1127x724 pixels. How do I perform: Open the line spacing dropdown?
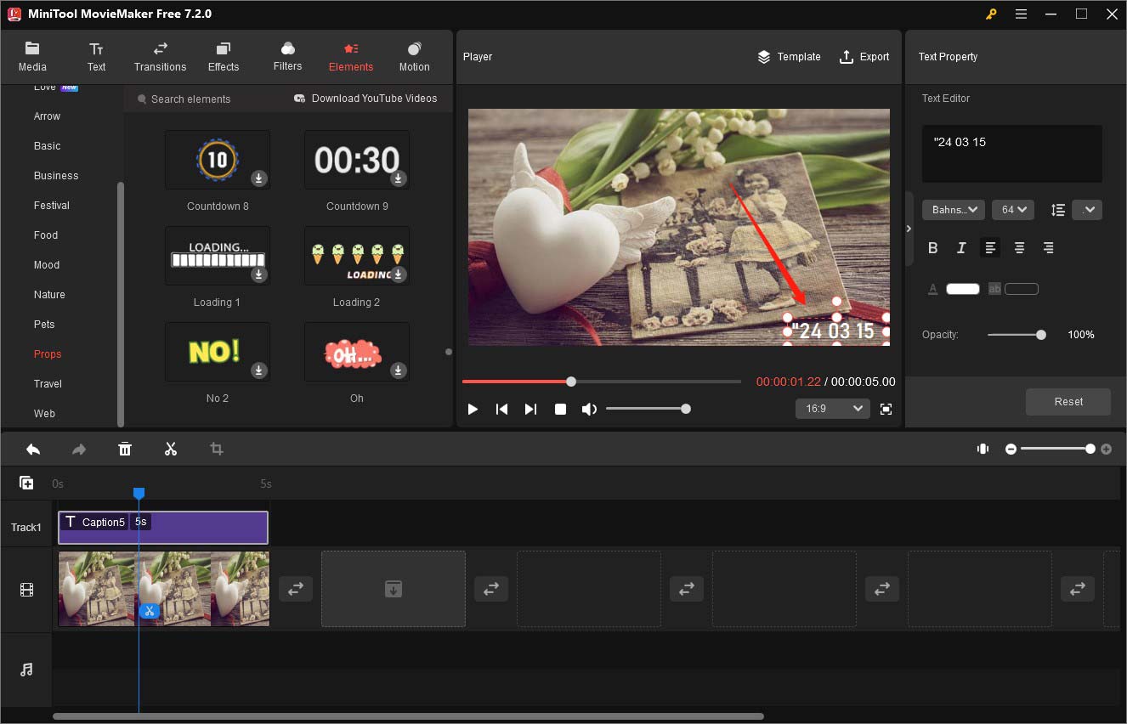[x=1087, y=209]
